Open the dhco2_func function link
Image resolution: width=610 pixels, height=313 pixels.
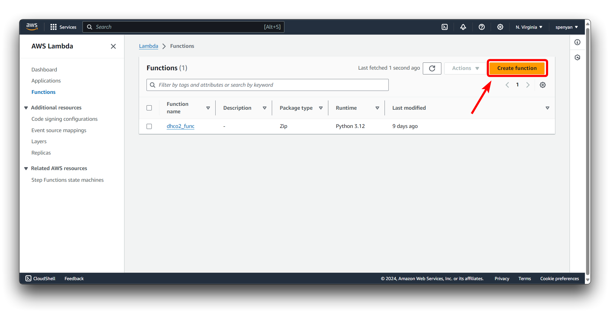point(181,126)
